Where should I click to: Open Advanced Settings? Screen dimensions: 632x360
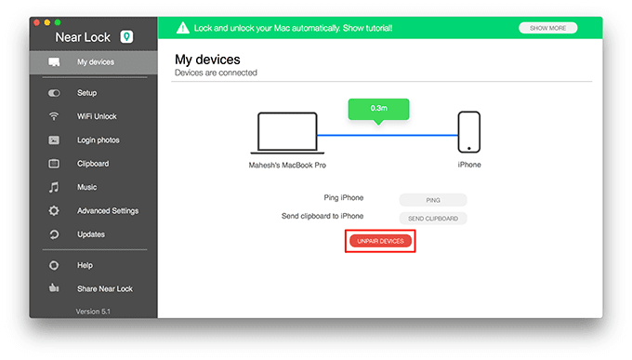[x=94, y=210]
